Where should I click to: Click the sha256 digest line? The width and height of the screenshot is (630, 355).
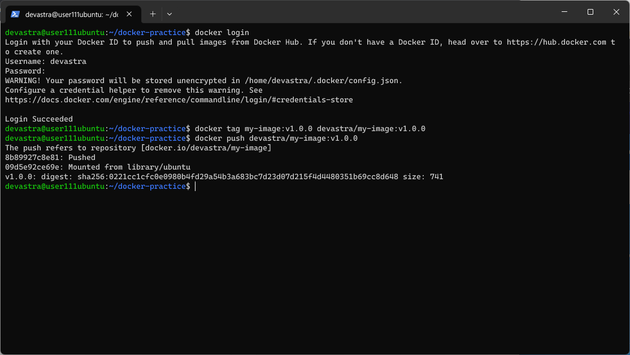click(x=224, y=177)
